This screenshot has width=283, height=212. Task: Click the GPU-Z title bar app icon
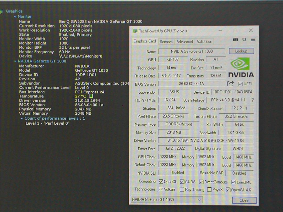click(135, 31)
